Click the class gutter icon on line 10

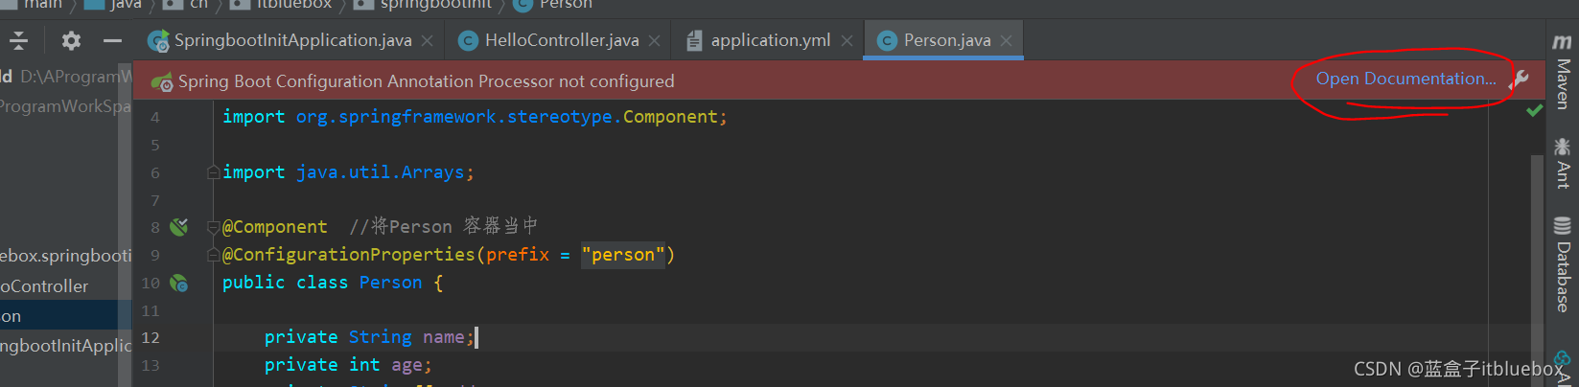pos(178,283)
